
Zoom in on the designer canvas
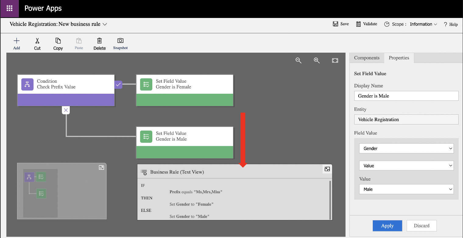[x=317, y=60]
